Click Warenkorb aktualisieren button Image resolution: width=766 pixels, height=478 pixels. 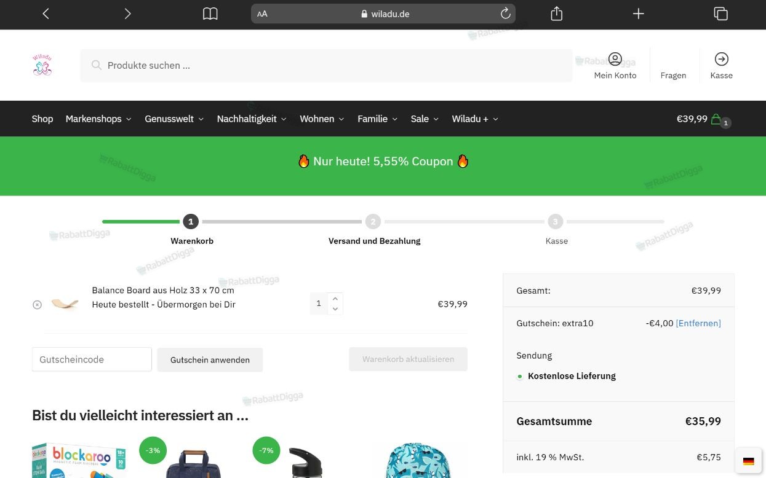[408, 359]
